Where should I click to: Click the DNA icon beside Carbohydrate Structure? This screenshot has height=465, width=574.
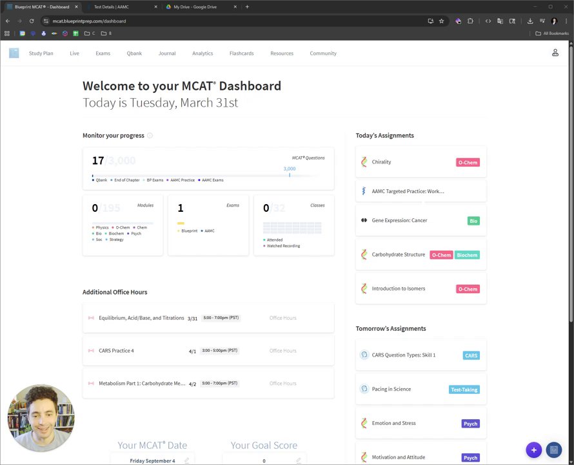coord(364,254)
